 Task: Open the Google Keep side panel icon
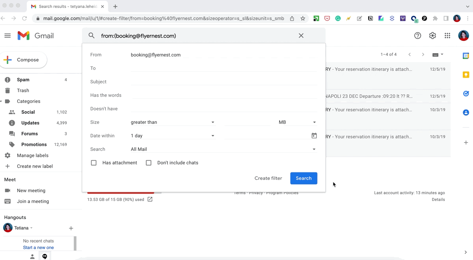pyautogui.click(x=466, y=75)
